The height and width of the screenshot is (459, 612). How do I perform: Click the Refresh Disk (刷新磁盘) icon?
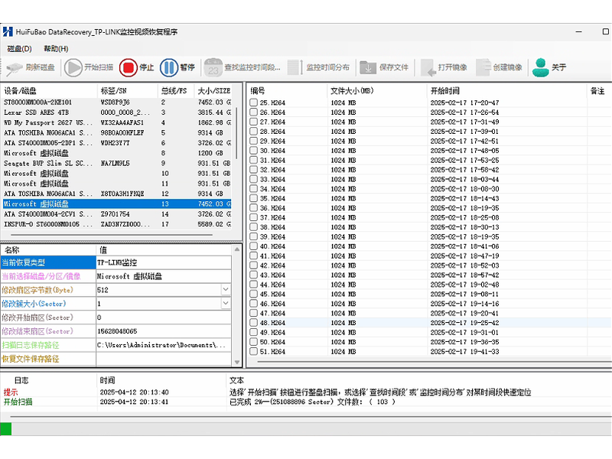point(15,68)
